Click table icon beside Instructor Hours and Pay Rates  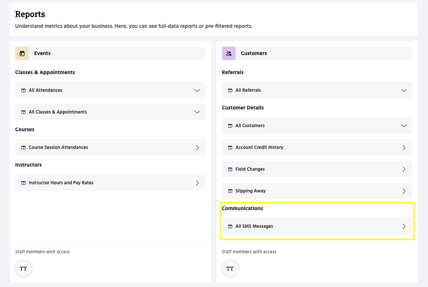pyautogui.click(x=23, y=183)
